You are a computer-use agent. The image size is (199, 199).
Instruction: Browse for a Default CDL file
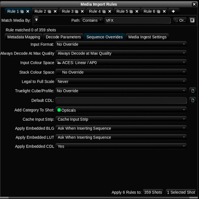193,100
